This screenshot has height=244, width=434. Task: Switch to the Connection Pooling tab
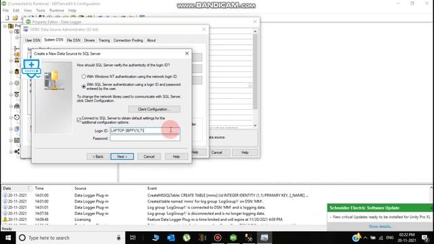[x=128, y=41]
